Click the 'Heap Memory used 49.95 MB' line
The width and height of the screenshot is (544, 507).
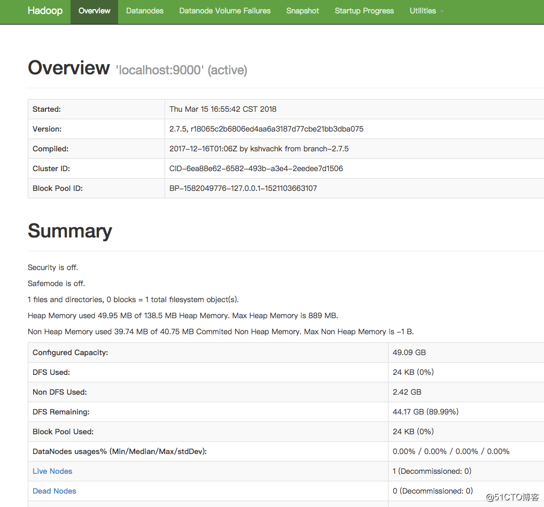pos(183,316)
